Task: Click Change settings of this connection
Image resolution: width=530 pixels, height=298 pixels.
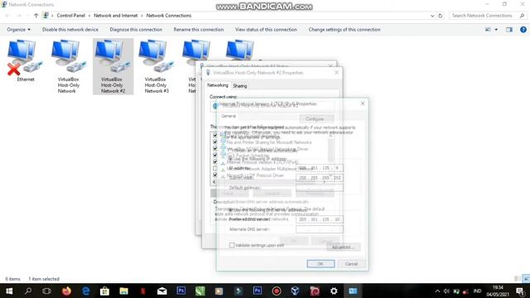Action: (x=344, y=30)
